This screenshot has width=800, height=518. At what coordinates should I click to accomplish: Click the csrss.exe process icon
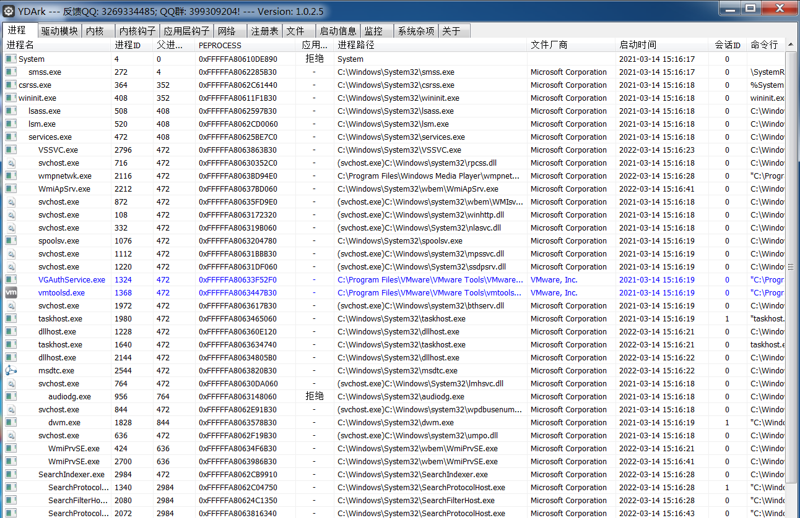point(11,85)
